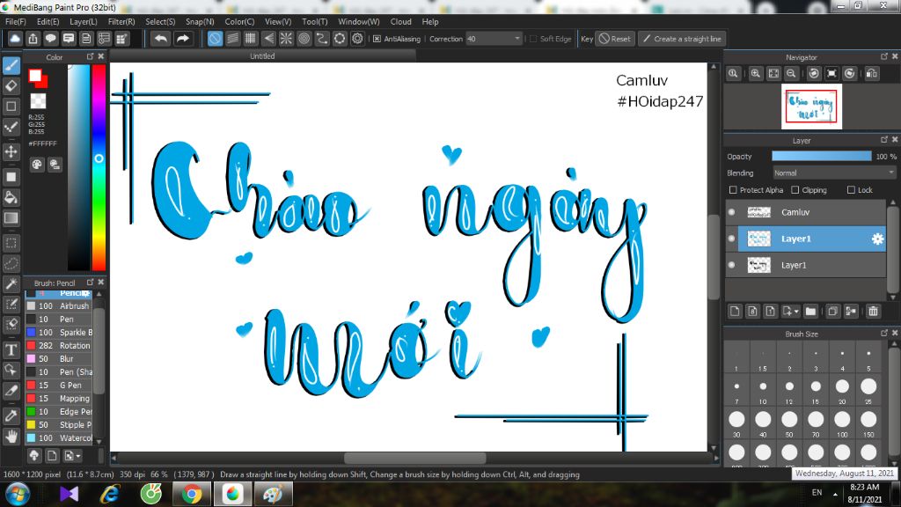
Task: Select the Bucket fill tool
Action: [x=11, y=197]
